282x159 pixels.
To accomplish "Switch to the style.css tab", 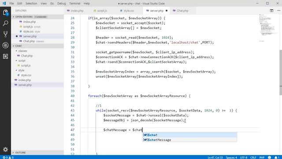I will pos(129,11).
